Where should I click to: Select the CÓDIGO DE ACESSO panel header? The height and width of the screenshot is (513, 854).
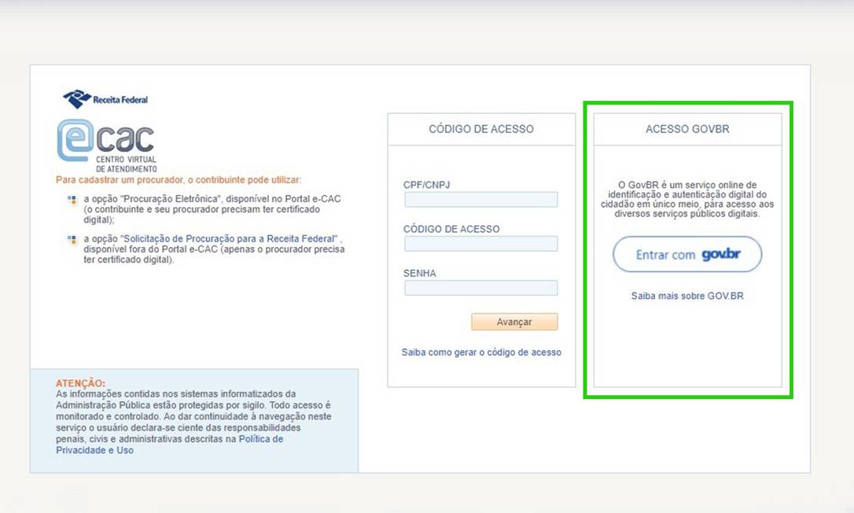pyautogui.click(x=481, y=129)
